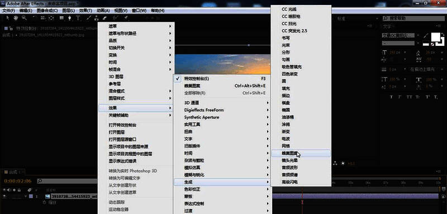Click 打开特效控制台 in the layer menu
Screen dimensions: 447x214
136,125
